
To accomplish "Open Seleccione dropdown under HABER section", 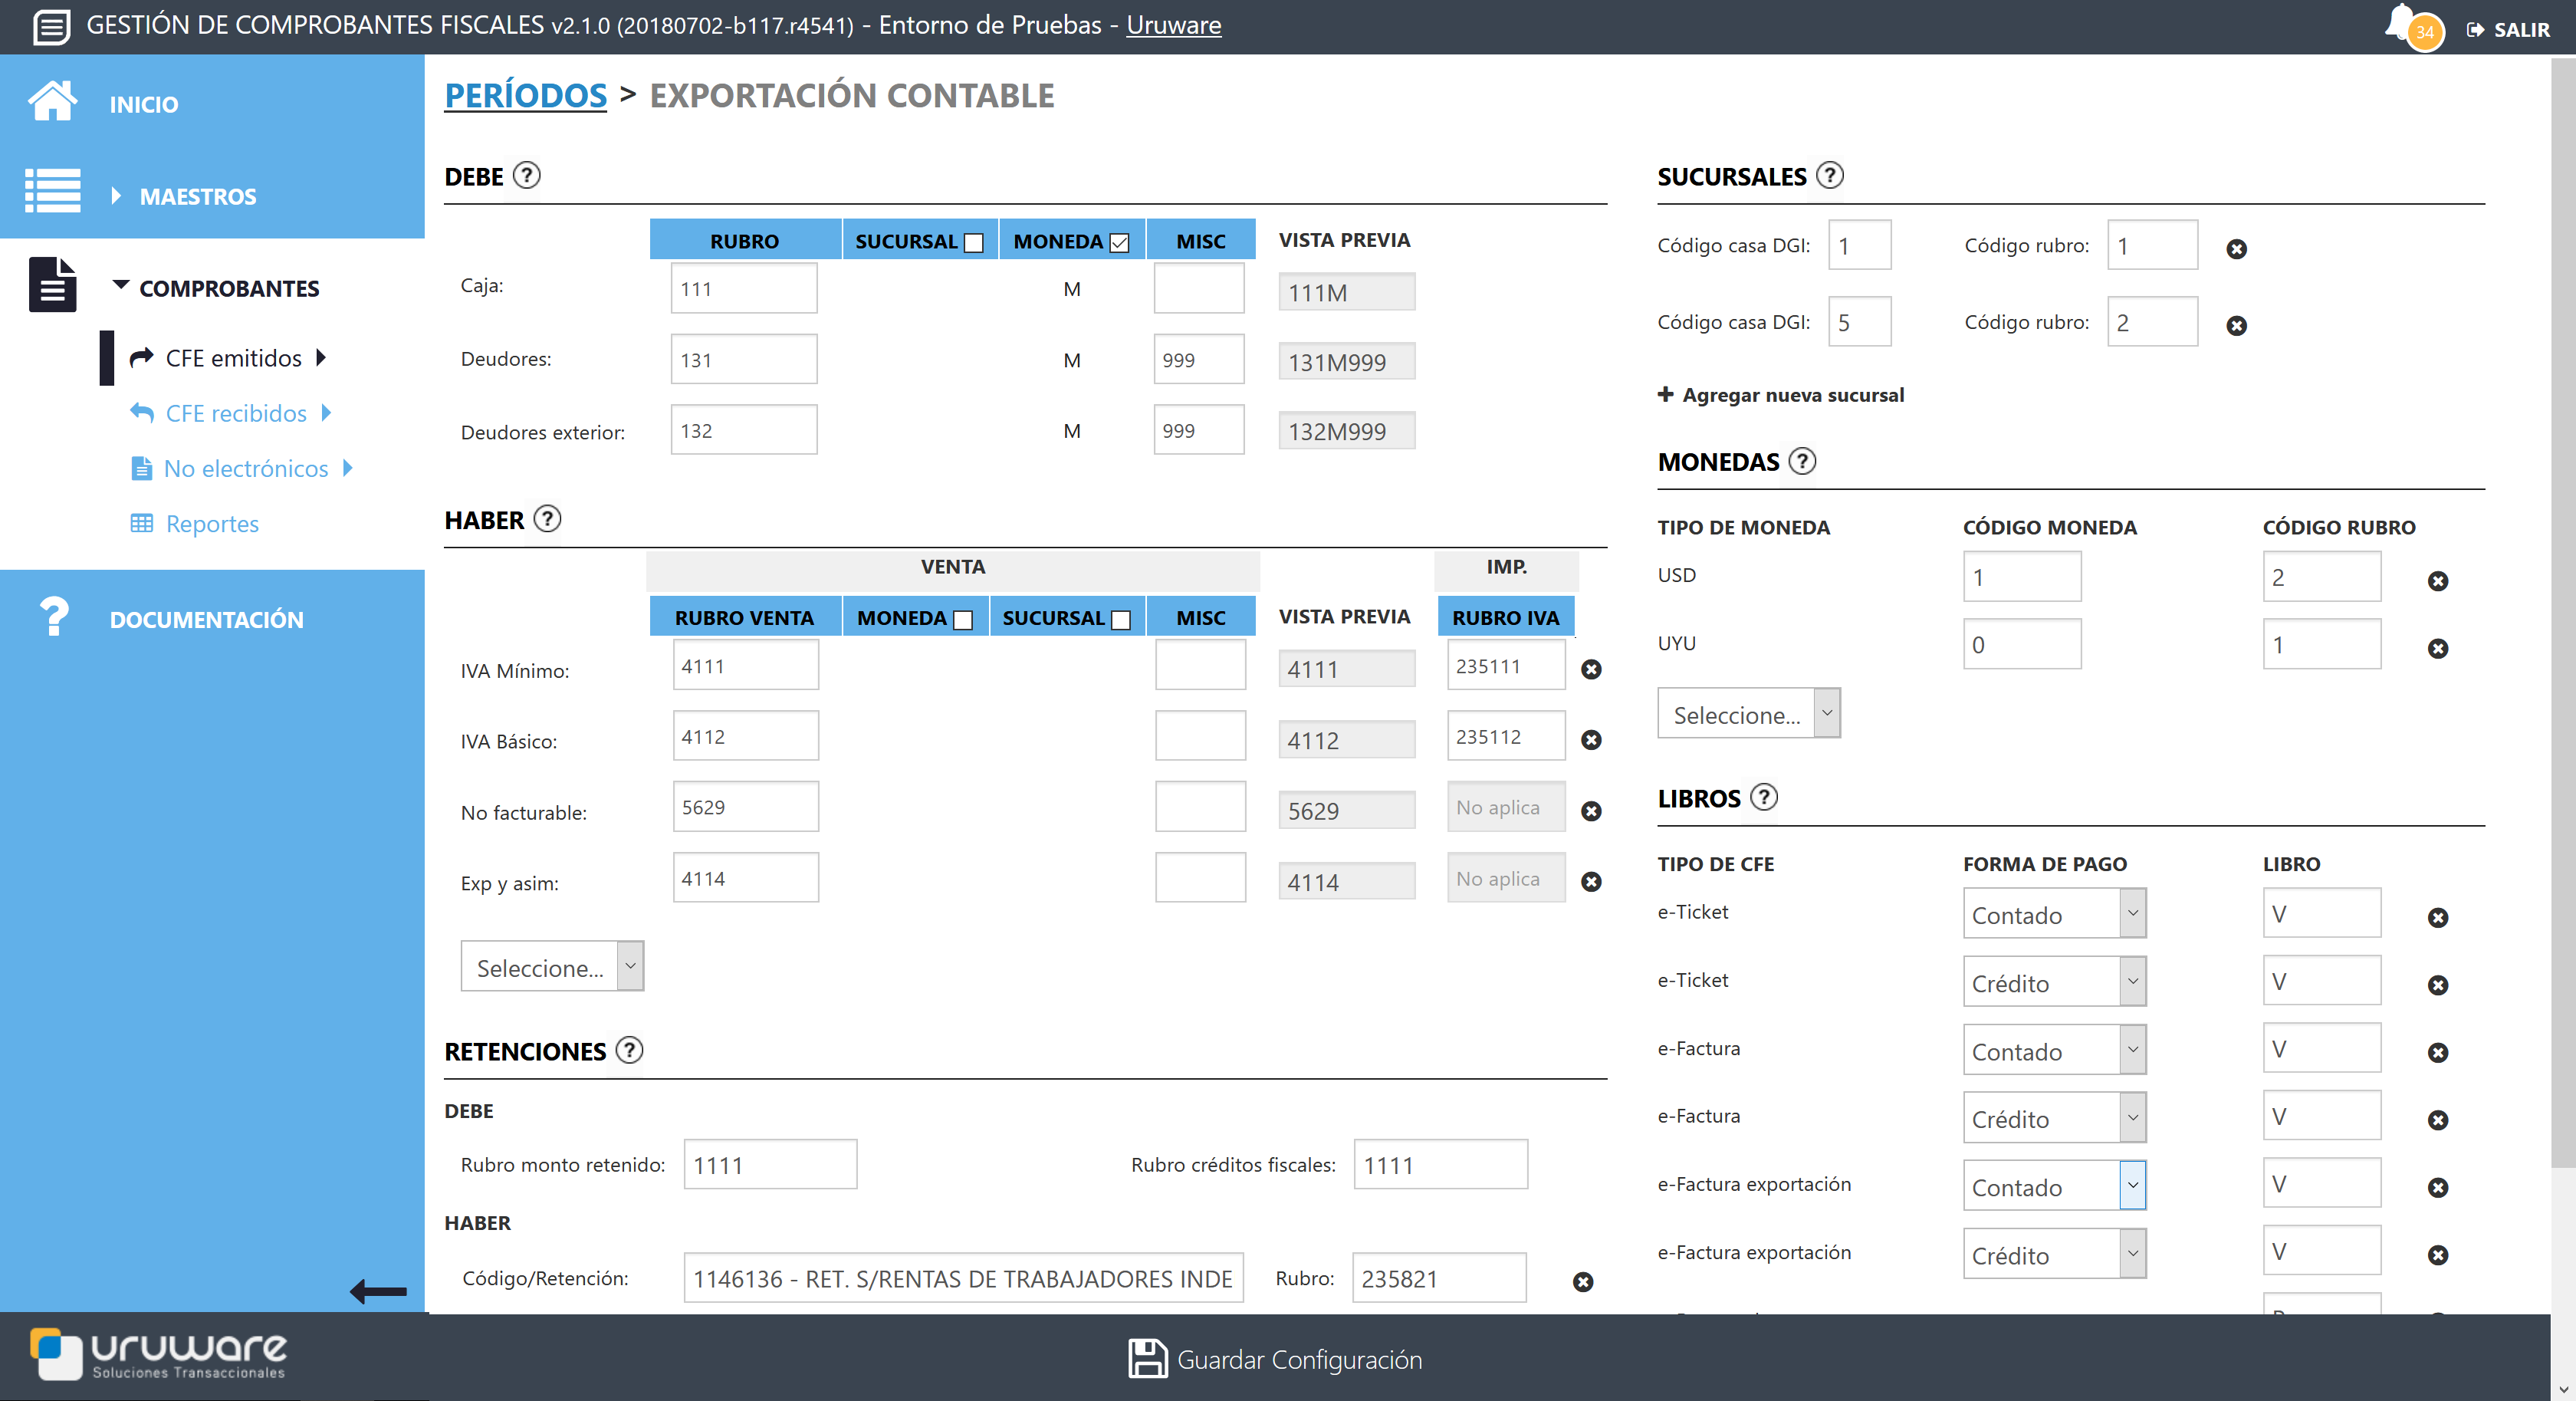I will click(552, 967).
